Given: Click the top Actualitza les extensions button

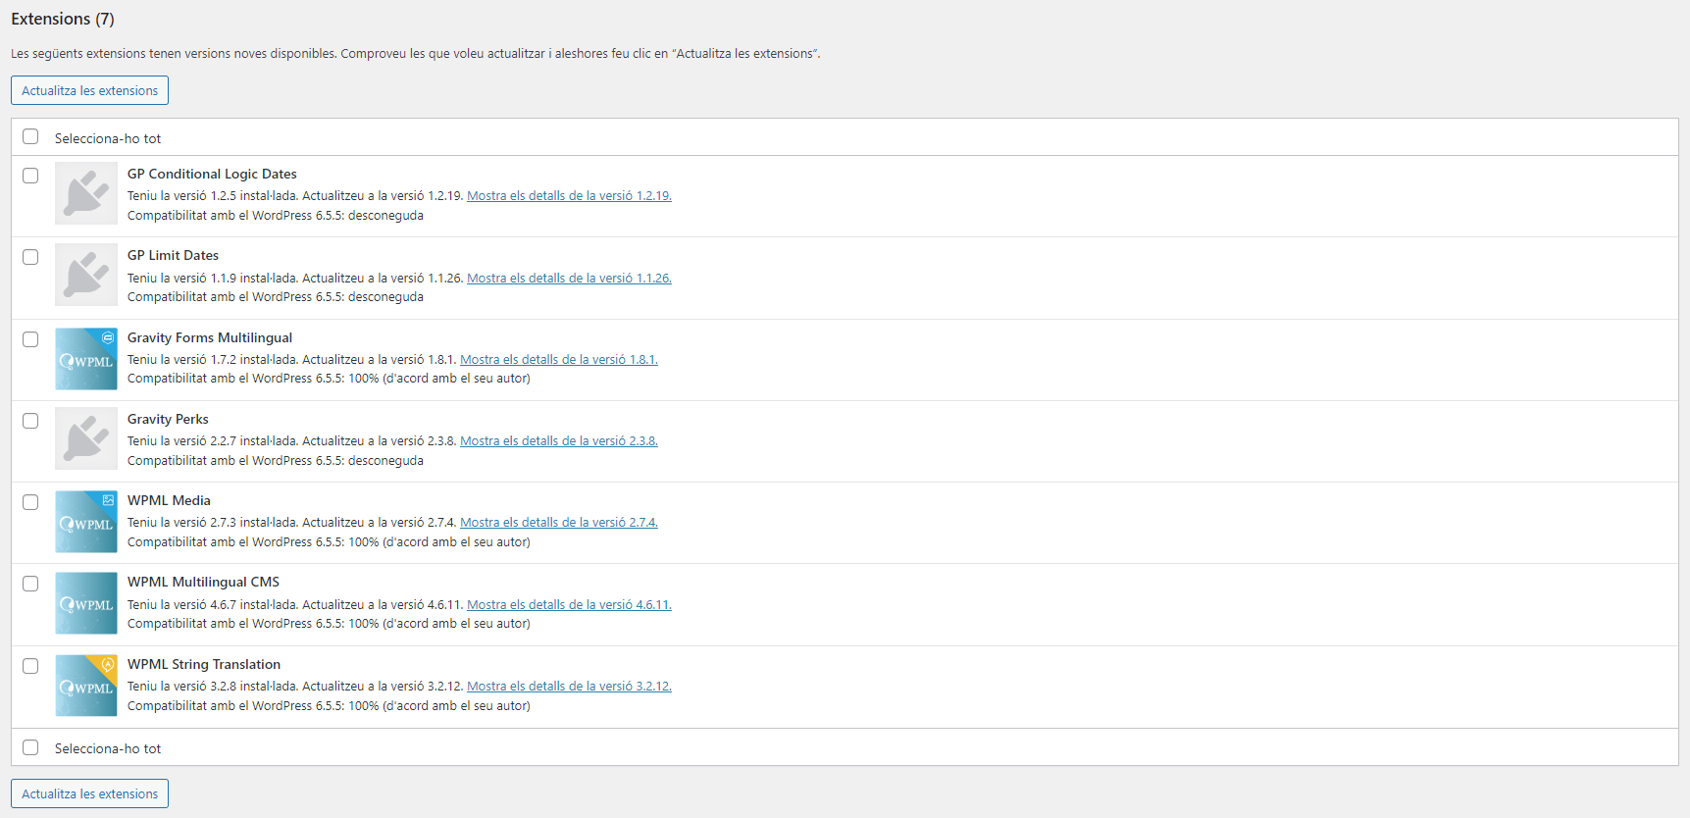Looking at the screenshot, I should click(x=89, y=90).
